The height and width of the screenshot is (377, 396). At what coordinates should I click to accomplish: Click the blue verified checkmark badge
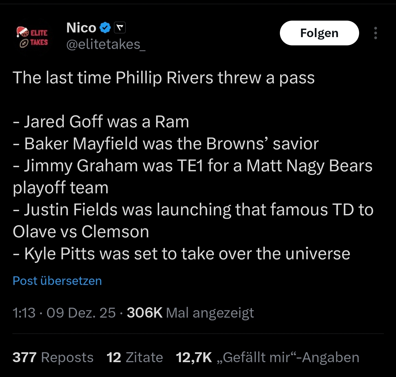105,28
